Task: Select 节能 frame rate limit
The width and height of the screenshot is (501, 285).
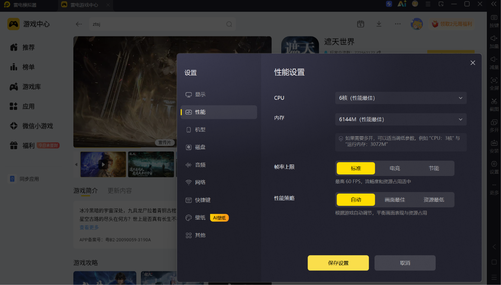Action: tap(434, 168)
